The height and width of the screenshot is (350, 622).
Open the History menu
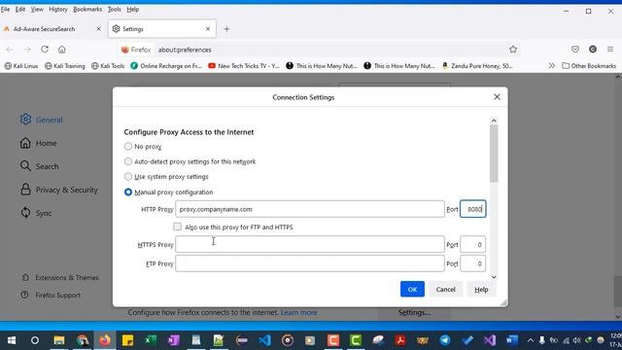(x=58, y=9)
